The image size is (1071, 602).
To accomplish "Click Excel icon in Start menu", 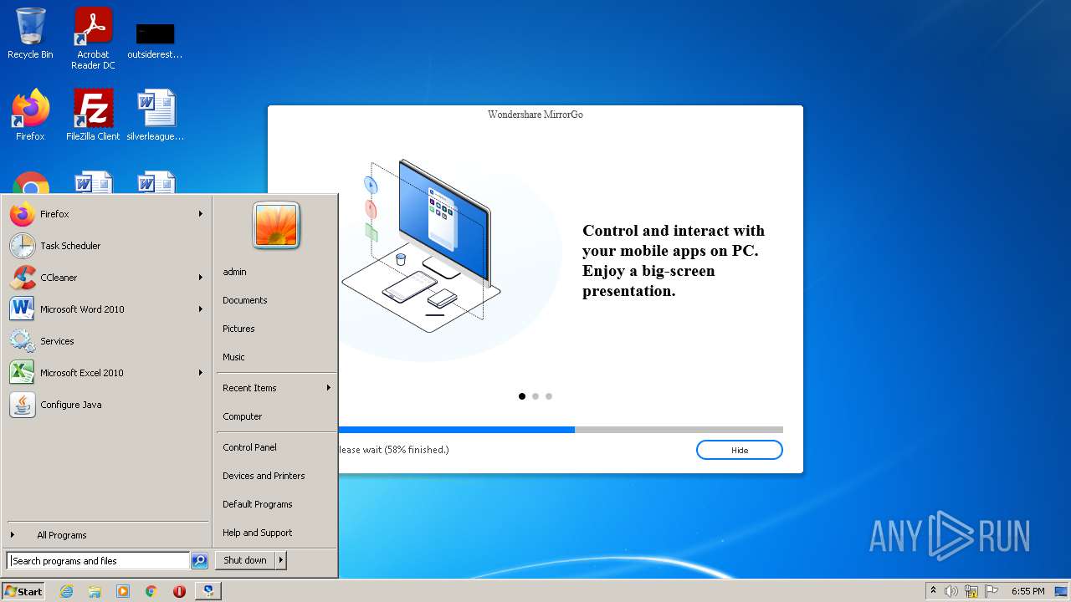I will pyautogui.click(x=23, y=373).
